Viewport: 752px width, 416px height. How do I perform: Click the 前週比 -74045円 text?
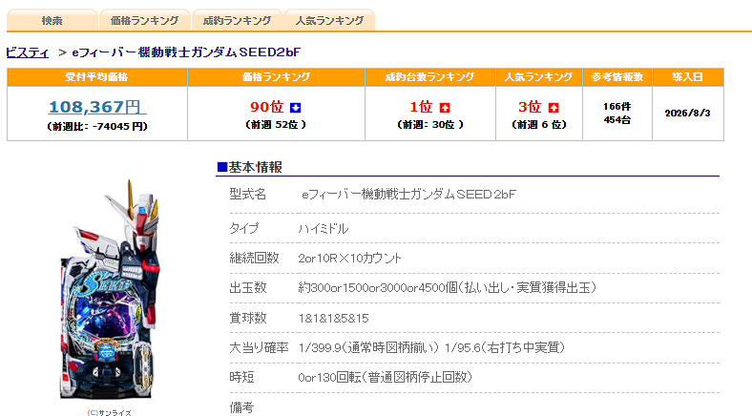97,127
